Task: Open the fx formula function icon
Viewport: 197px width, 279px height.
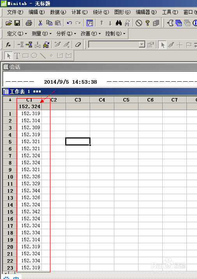Action: tap(8, 45)
